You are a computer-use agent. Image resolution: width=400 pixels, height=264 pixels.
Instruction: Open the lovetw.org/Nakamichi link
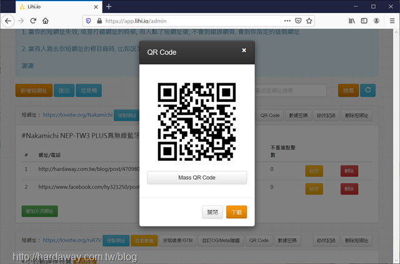77,115
